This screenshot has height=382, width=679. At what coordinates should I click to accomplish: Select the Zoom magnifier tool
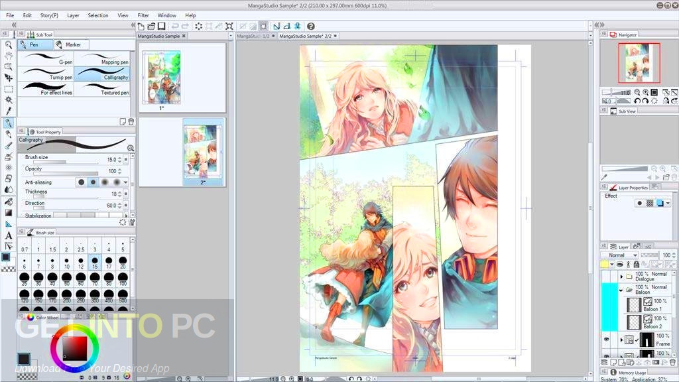(8, 44)
